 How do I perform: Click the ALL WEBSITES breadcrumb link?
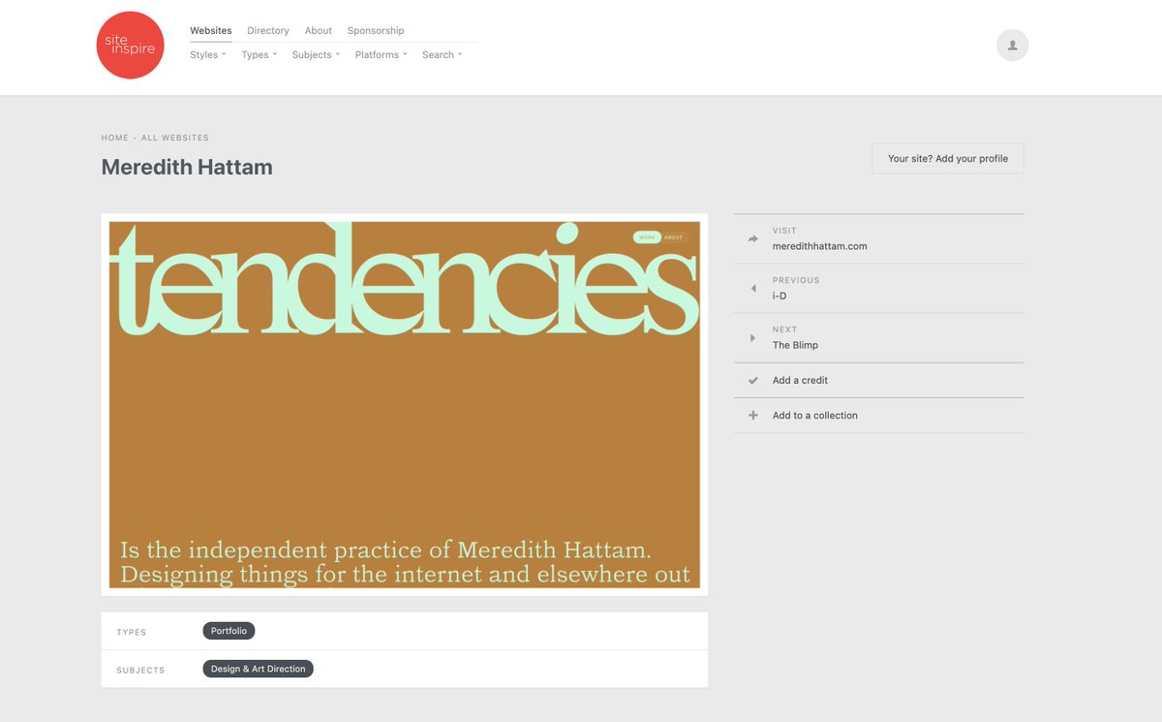coord(175,138)
